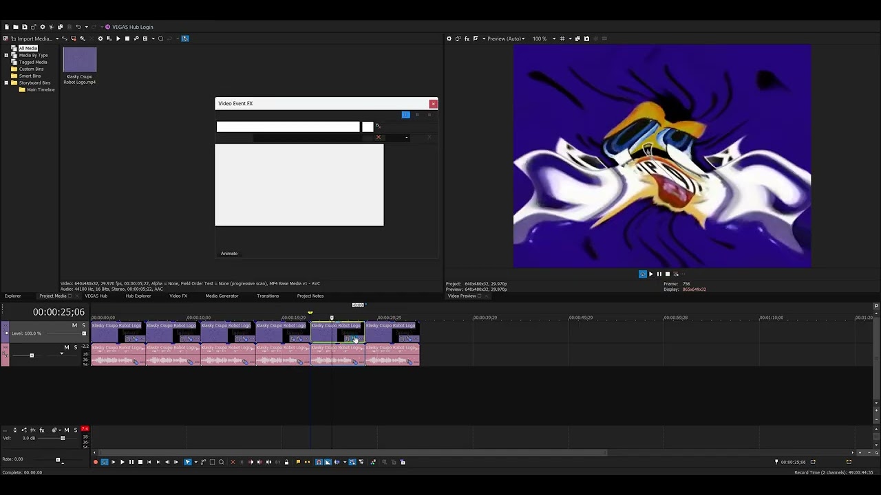Switch to the Video FX tab
The image size is (881, 495).
tap(178, 296)
